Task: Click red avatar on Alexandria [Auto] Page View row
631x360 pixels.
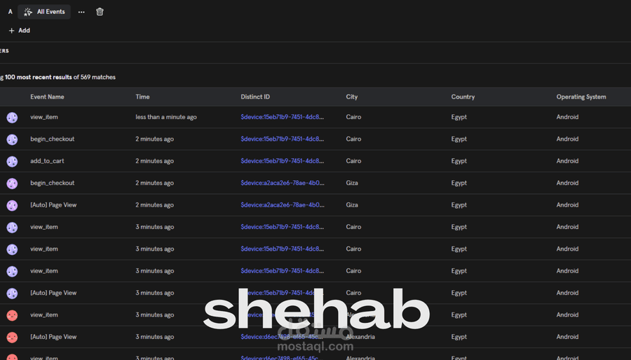Action: (12, 338)
